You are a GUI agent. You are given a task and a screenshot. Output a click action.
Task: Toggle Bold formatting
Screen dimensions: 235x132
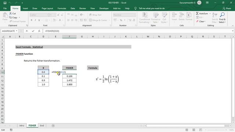(32, 20)
